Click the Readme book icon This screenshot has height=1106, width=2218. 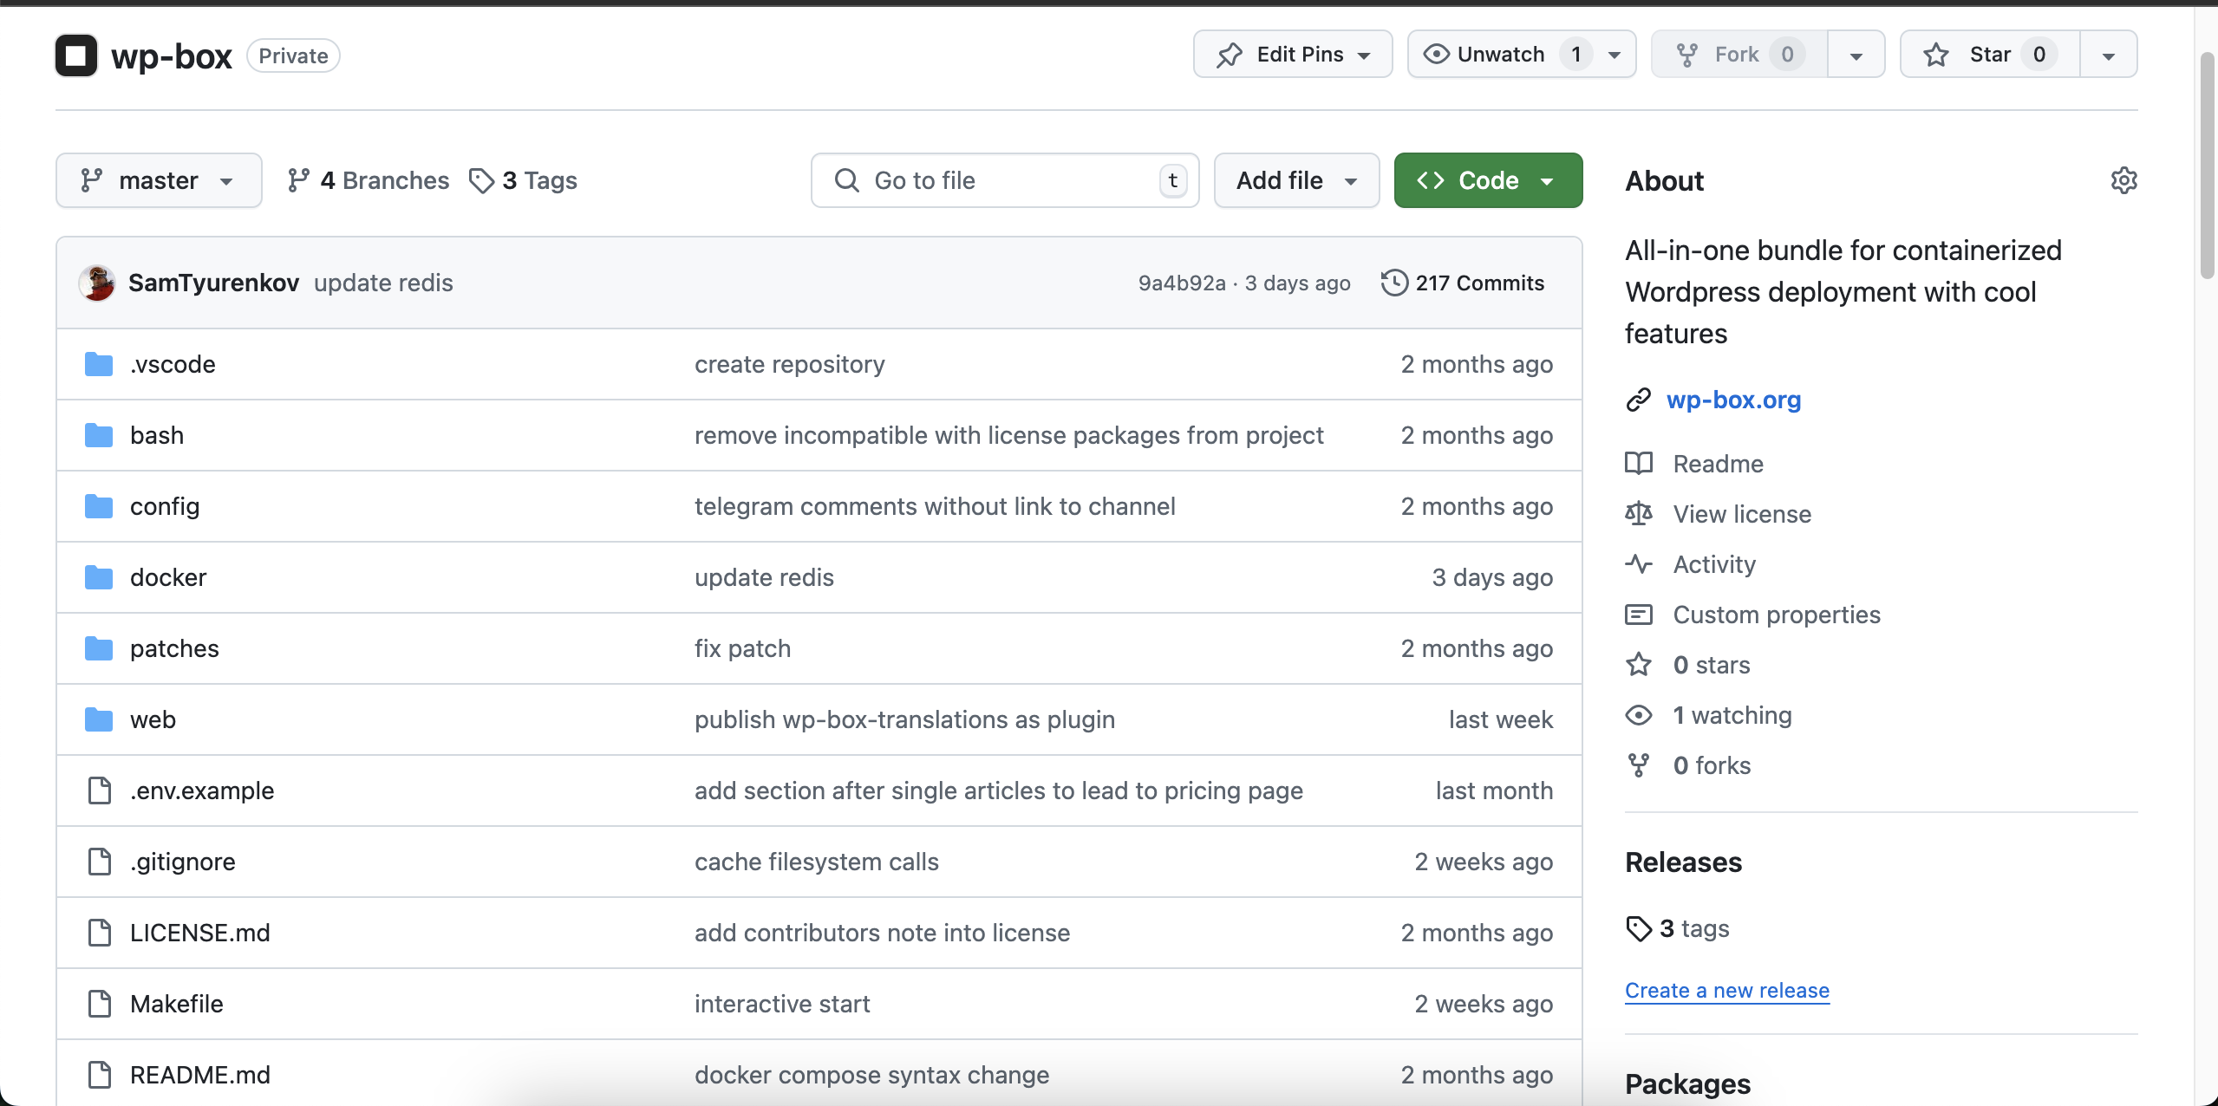tap(1638, 464)
